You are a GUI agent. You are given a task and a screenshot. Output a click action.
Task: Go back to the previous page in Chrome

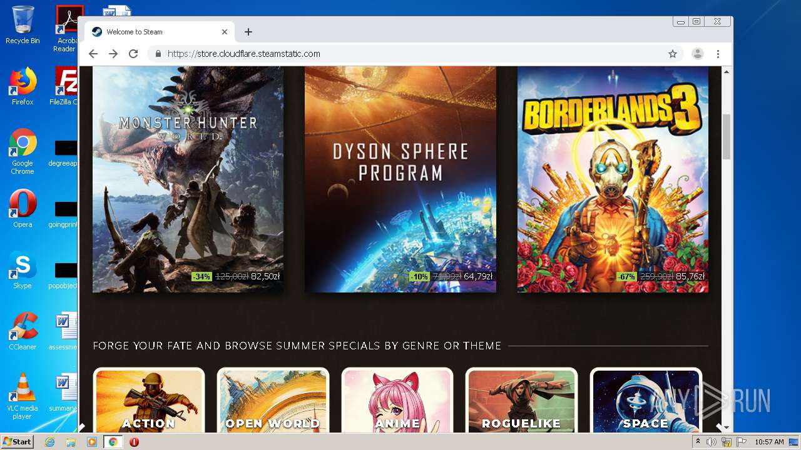point(93,54)
